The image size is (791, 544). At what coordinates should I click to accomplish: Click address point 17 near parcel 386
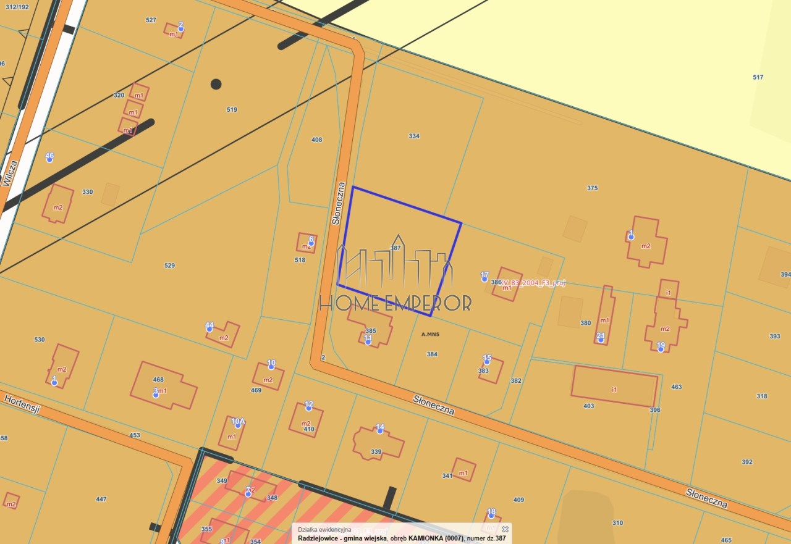(x=484, y=278)
